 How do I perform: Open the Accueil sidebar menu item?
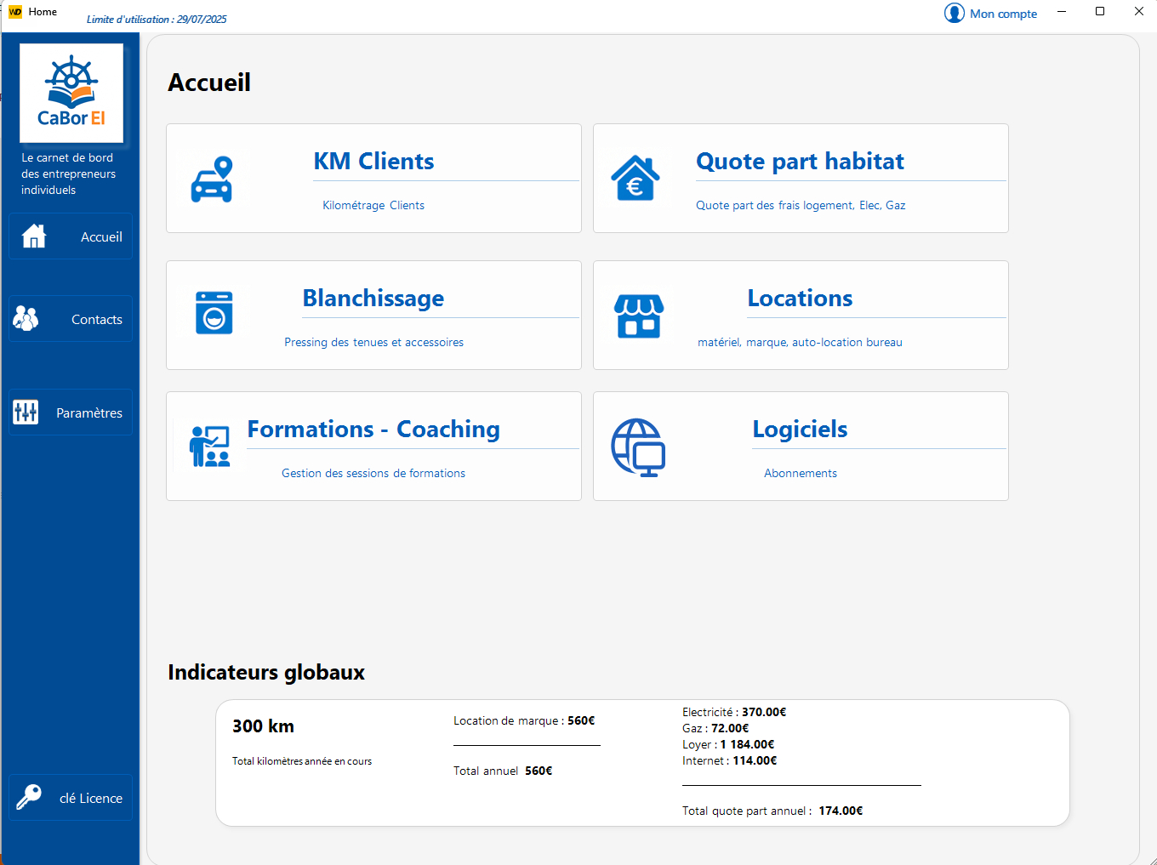[x=71, y=236]
